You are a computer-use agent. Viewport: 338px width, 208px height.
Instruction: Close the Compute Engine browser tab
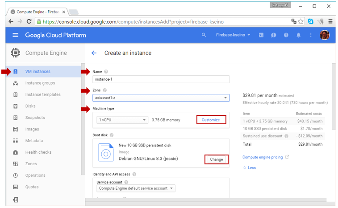[63, 12]
